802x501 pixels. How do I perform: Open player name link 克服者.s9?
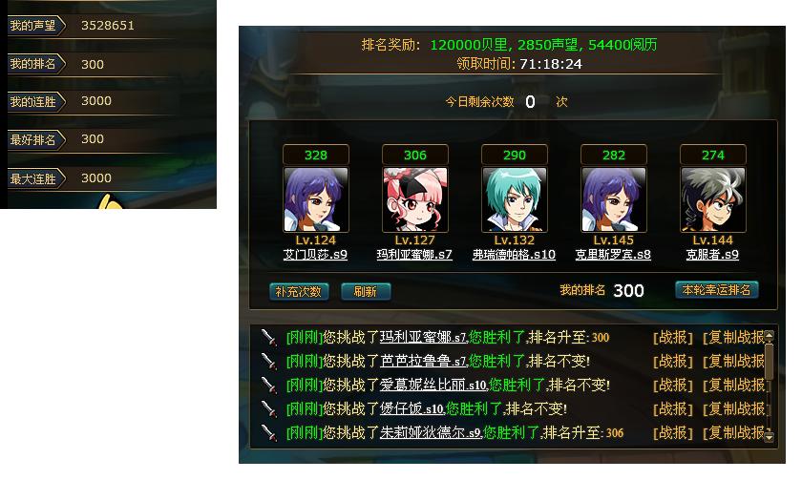click(712, 254)
